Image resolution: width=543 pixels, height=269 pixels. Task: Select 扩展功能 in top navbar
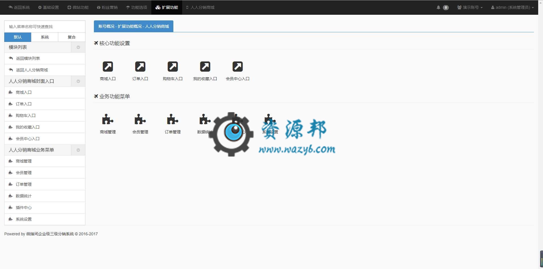[x=167, y=7]
